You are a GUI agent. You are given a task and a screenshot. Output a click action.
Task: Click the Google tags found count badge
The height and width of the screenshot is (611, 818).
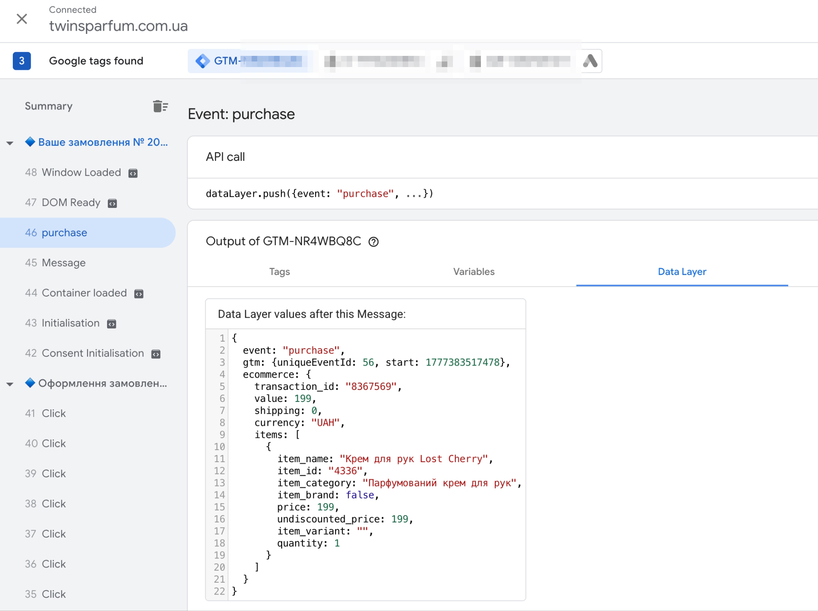(22, 61)
